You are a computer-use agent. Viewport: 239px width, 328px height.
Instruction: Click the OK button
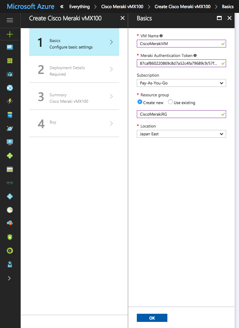152,318
